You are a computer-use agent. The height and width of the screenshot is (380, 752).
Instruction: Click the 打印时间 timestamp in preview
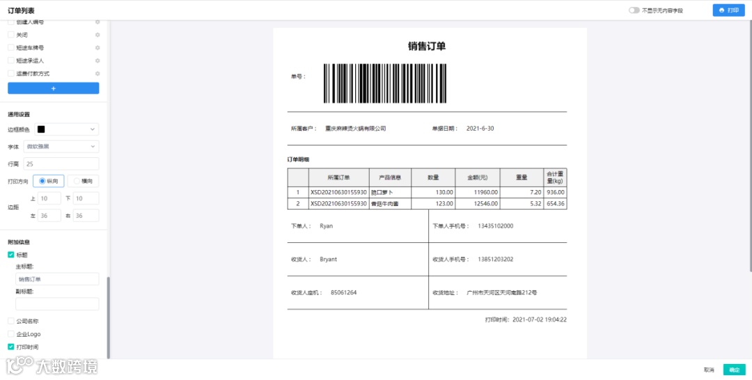coord(526,319)
